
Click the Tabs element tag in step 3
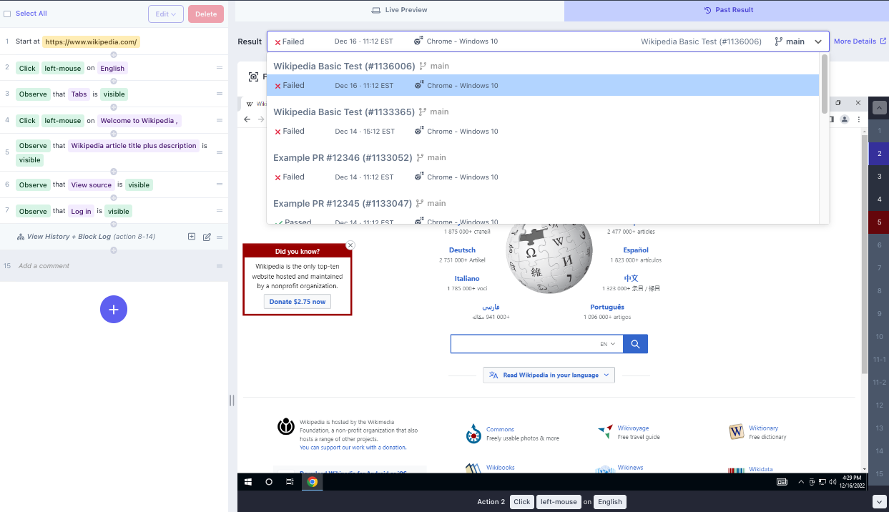79,94
